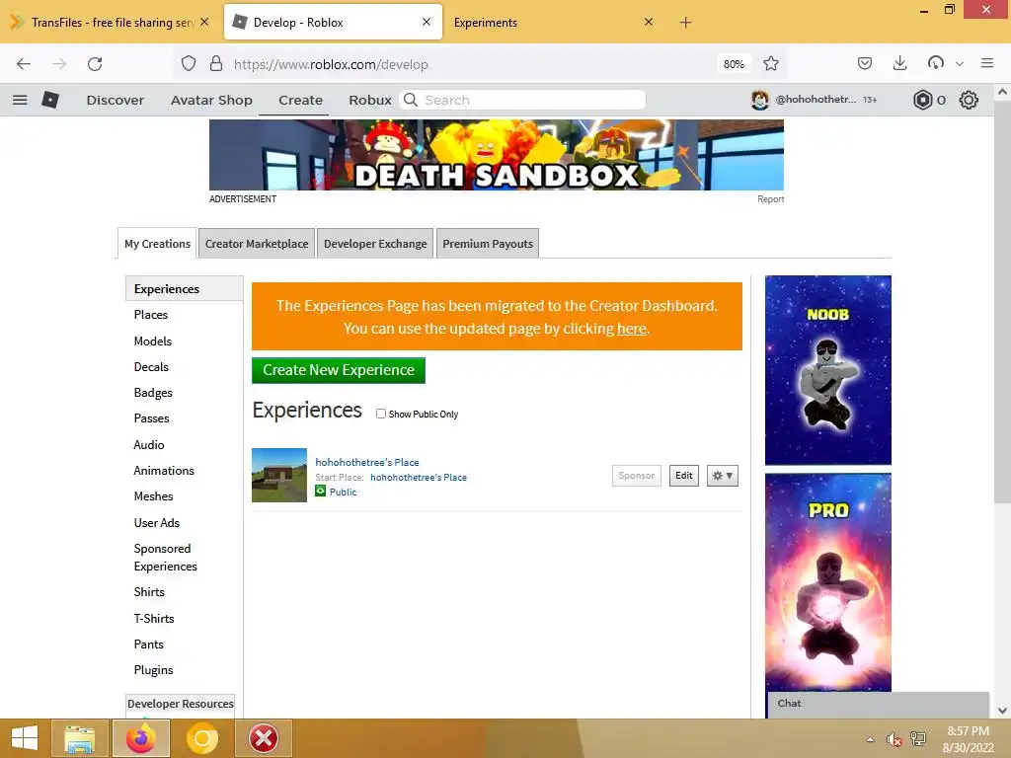
Task: Open the Start Place link
Action: (419, 478)
